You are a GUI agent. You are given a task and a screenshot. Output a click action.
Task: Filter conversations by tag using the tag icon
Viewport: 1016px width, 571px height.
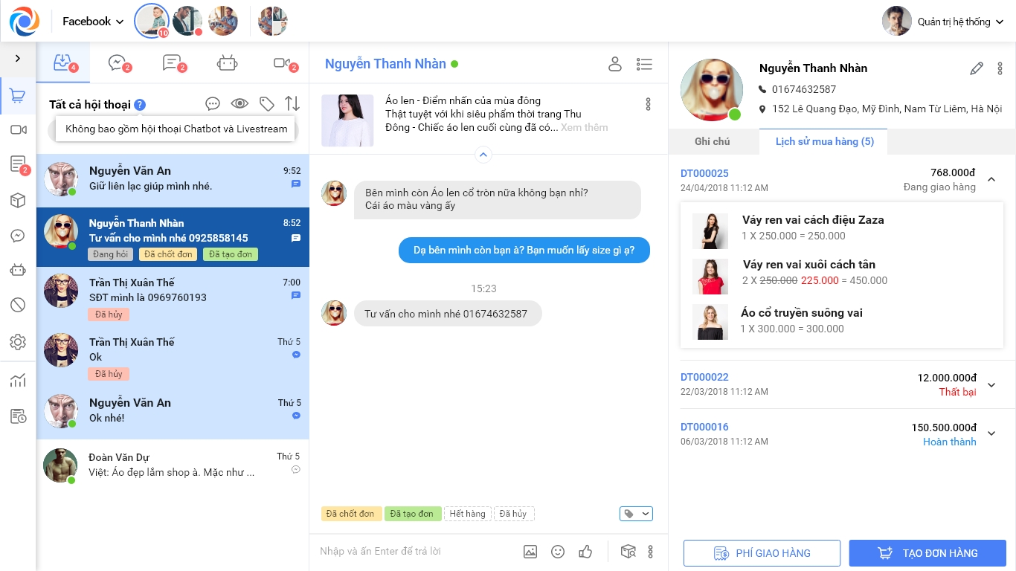266,104
